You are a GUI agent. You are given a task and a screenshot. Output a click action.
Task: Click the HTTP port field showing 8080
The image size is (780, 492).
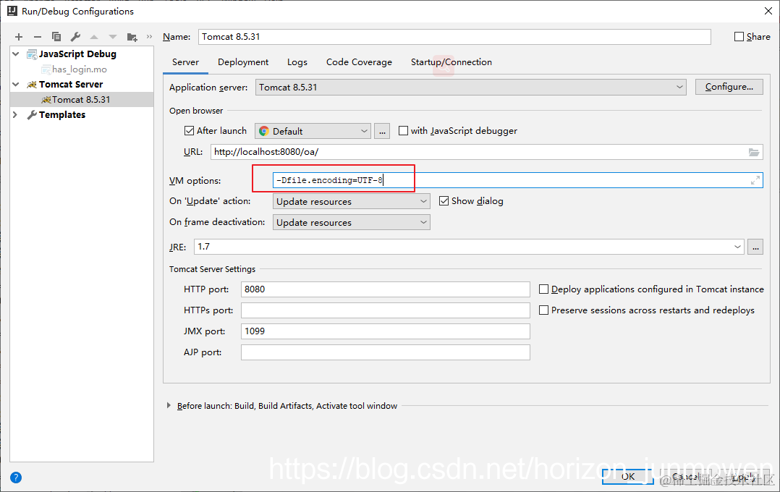(x=386, y=289)
